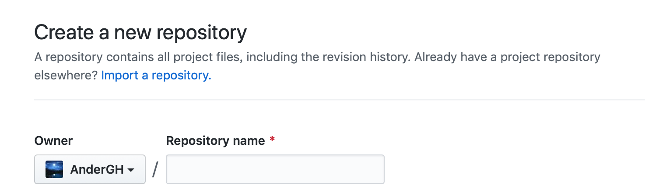The image size is (645, 192).
Task: Click the caret arrow beside AnderGH
Action: click(130, 170)
